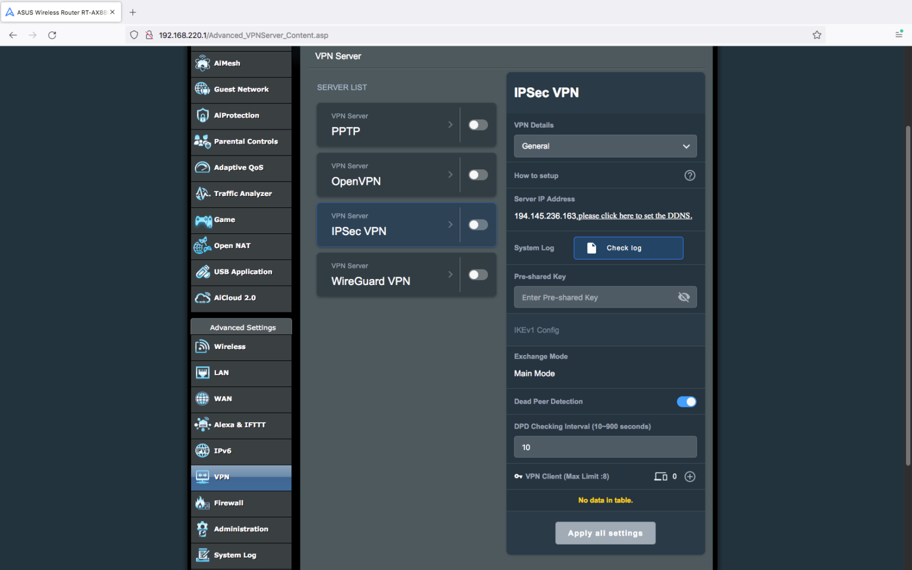Disable Dead Peer Detection
The image size is (912, 570).
pyautogui.click(x=686, y=401)
